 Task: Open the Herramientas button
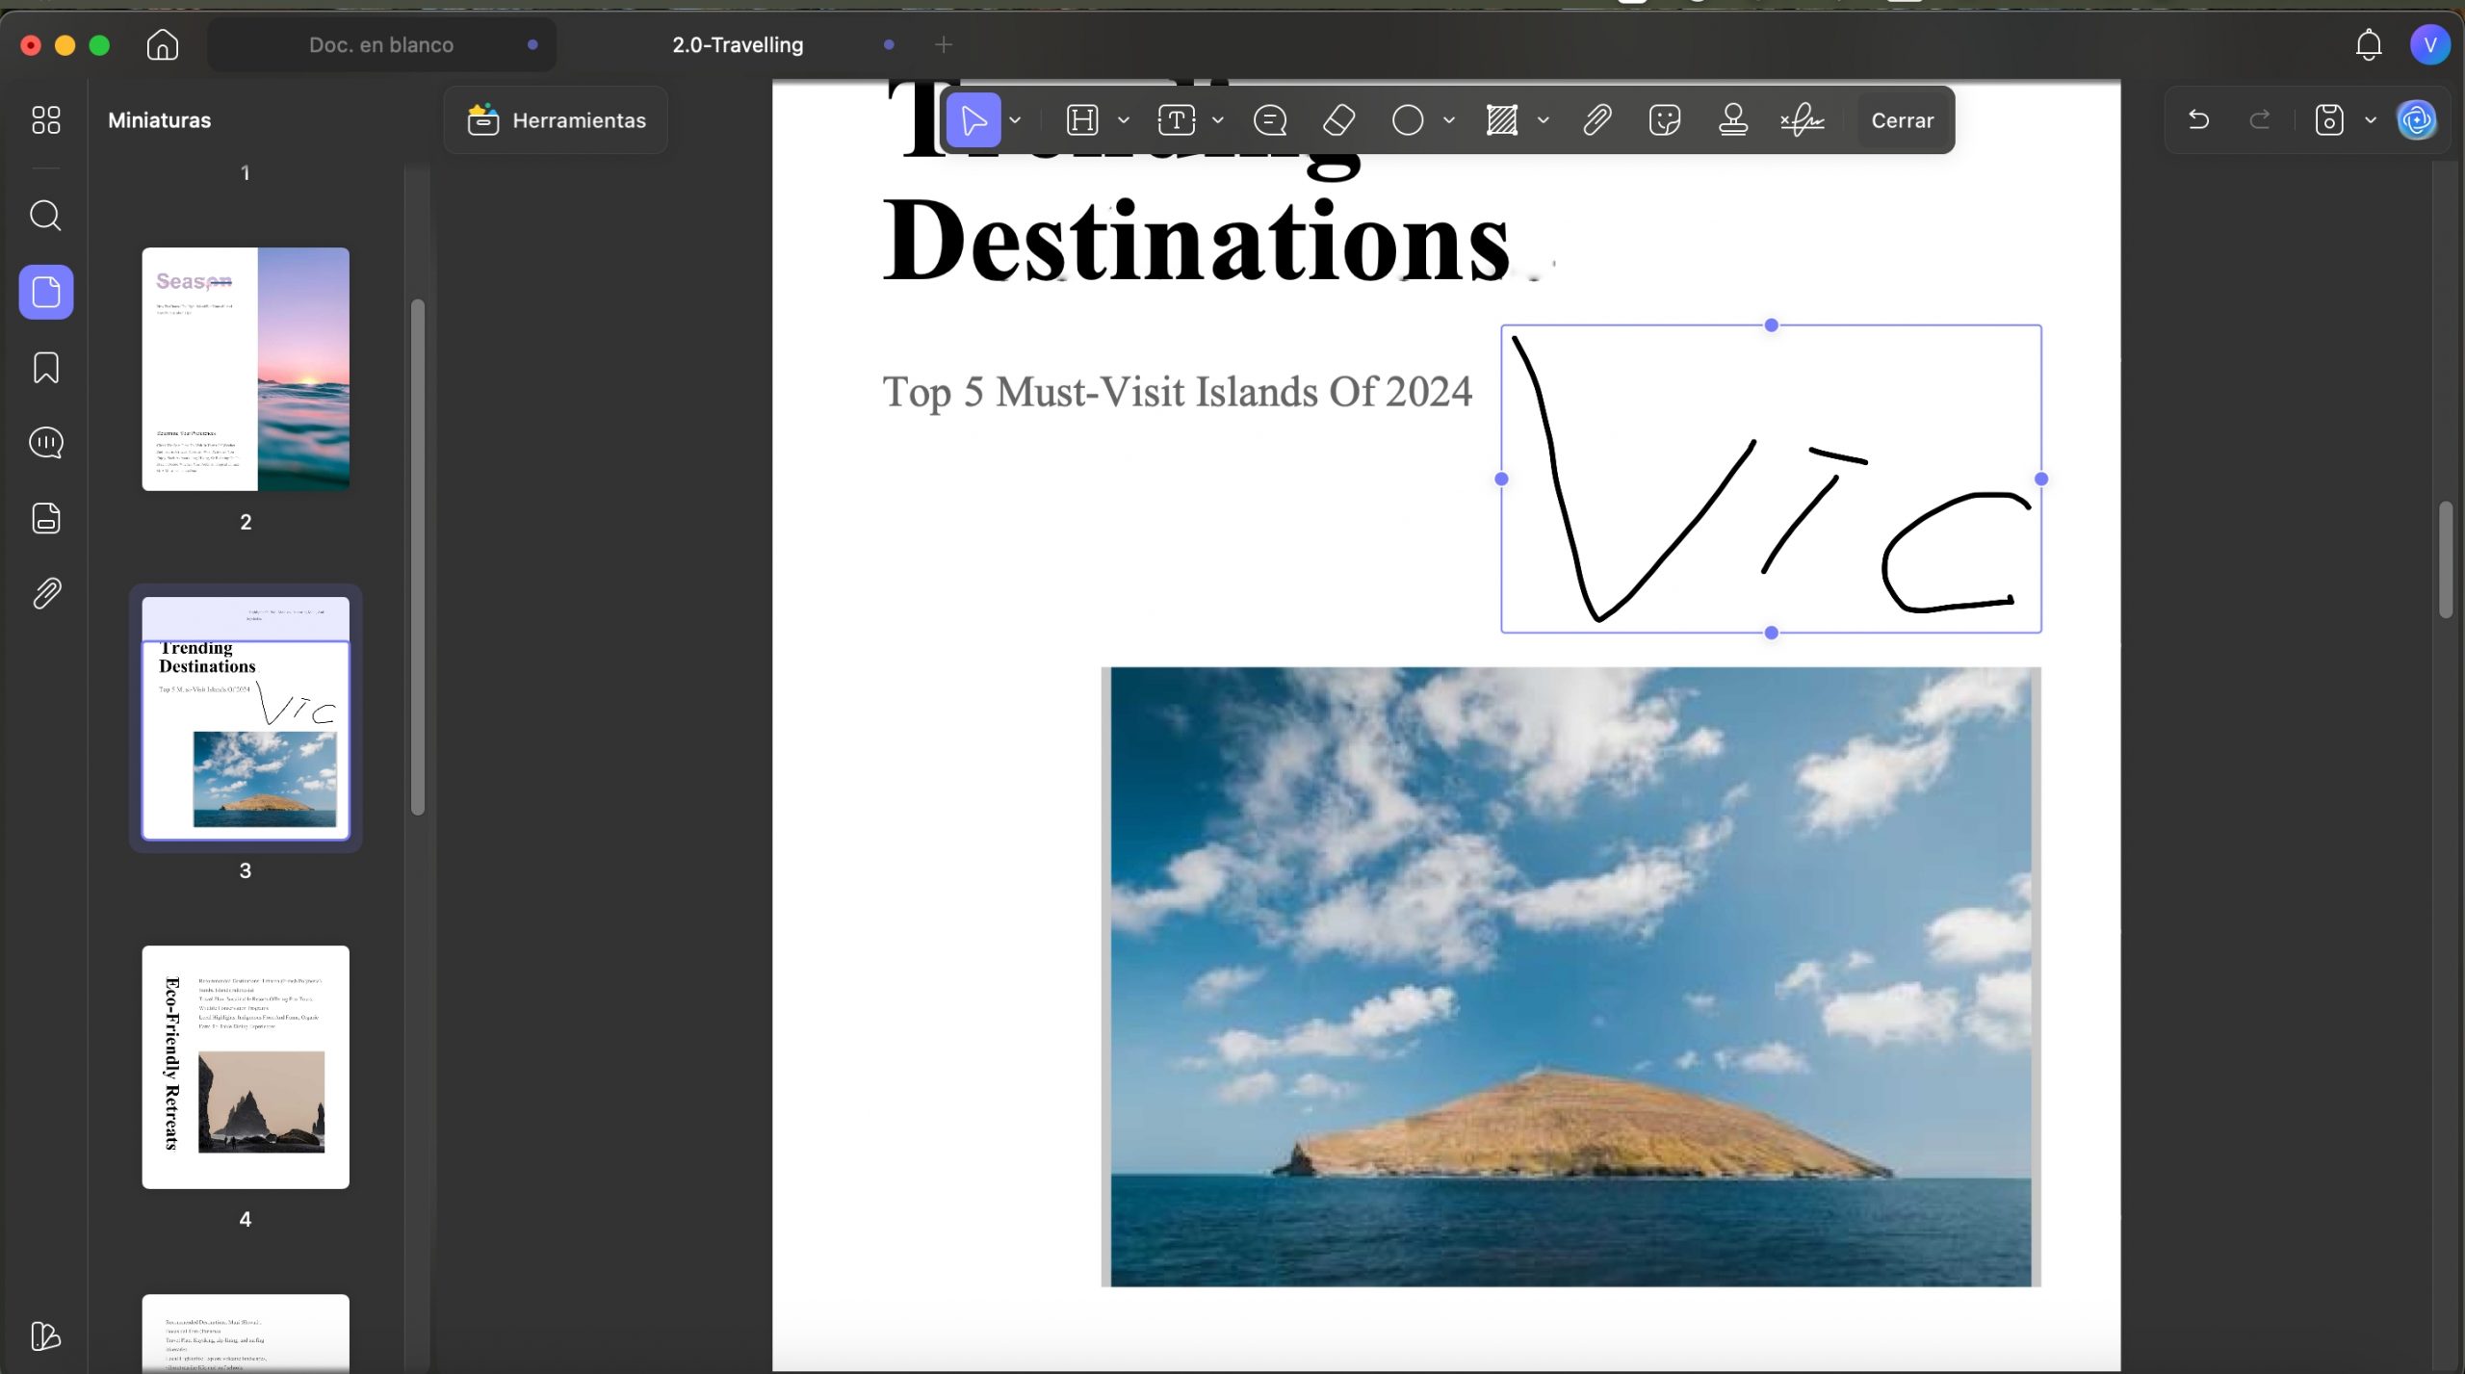pos(556,120)
